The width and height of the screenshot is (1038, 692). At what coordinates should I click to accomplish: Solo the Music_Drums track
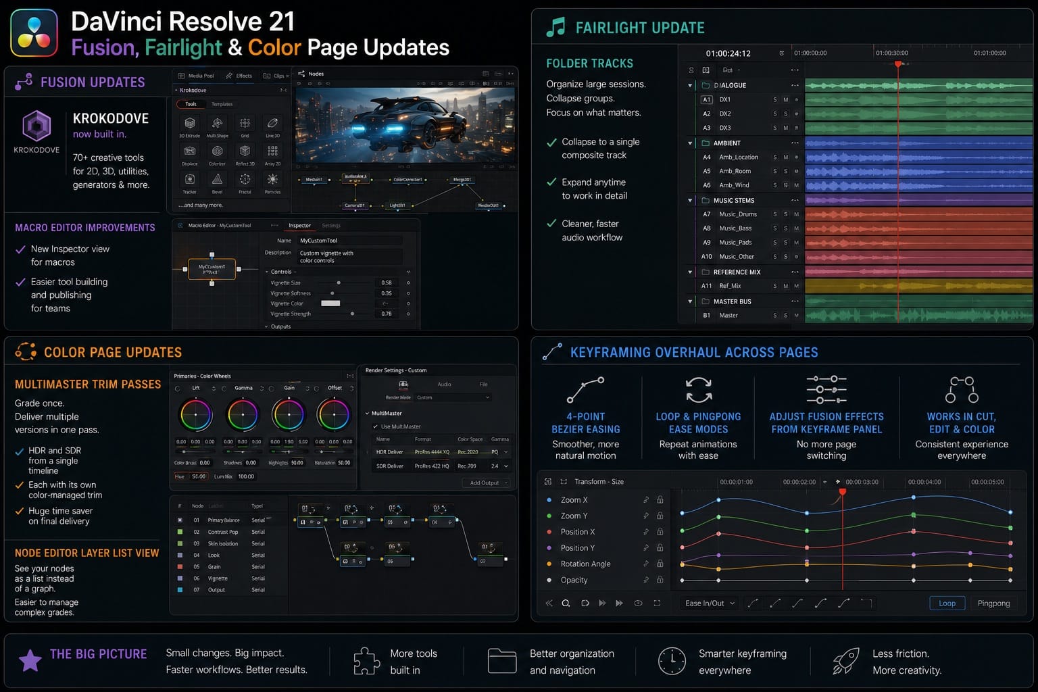[x=775, y=214]
